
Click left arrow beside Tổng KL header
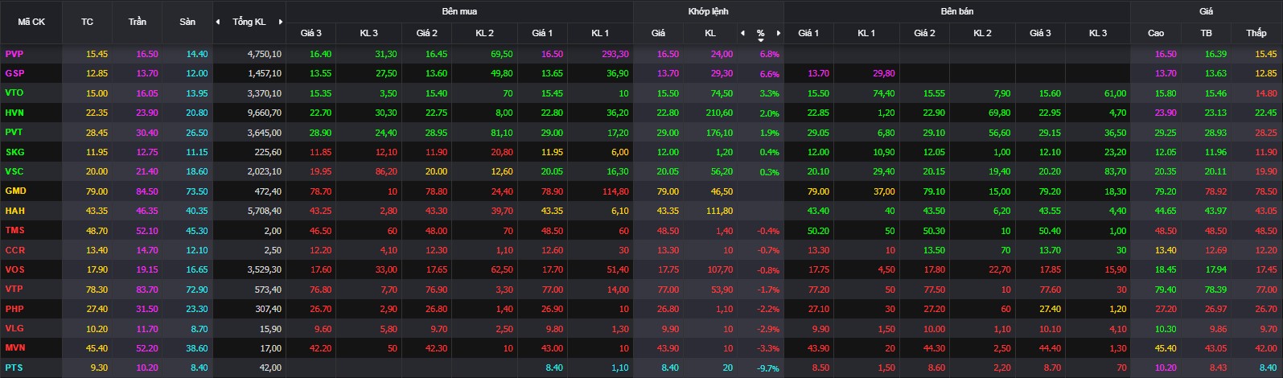(217, 22)
